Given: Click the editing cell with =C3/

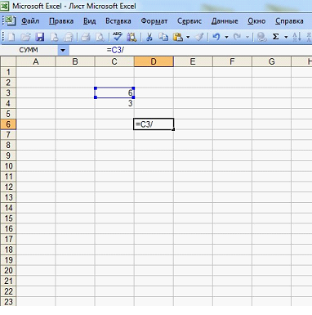Looking at the screenshot, I should pyautogui.click(x=154, y=124).
